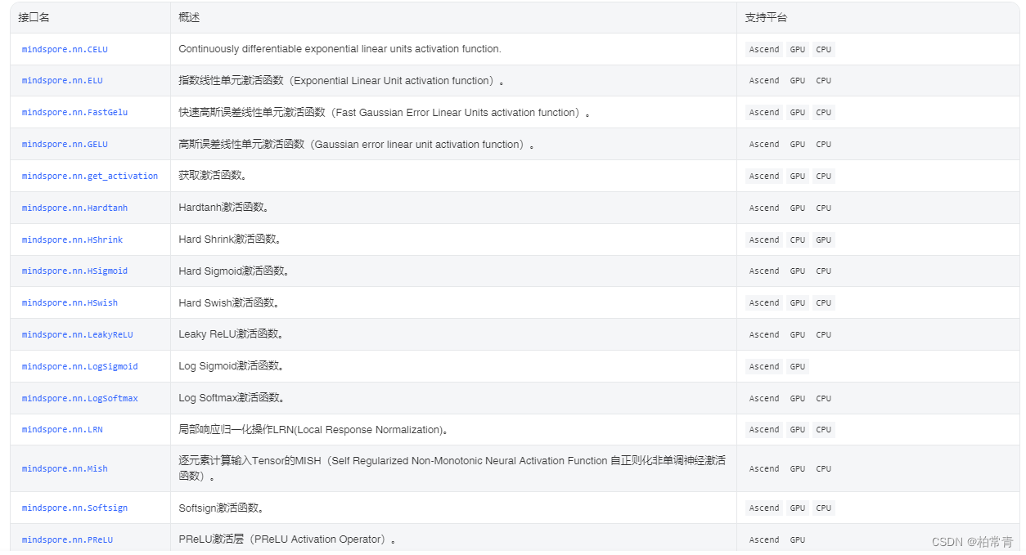Click GPU tag in LogSigmoid row
1026x555 pixels.
click(798, 367)
